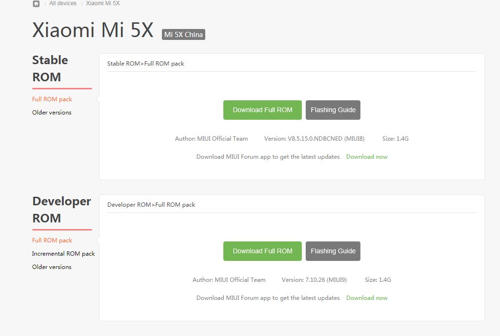This screenshot has height=336, width=500.
Task: Click the Xiaomi Mi 5X page title
Action: (x=93, y=30)
